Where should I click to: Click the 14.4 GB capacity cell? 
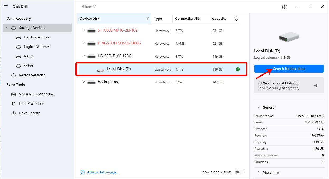[218, 82]
